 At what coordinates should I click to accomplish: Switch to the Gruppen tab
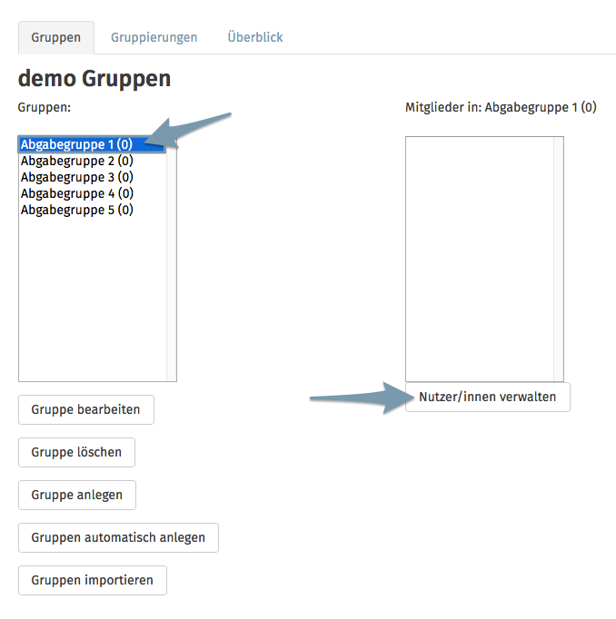coord(56,37)
